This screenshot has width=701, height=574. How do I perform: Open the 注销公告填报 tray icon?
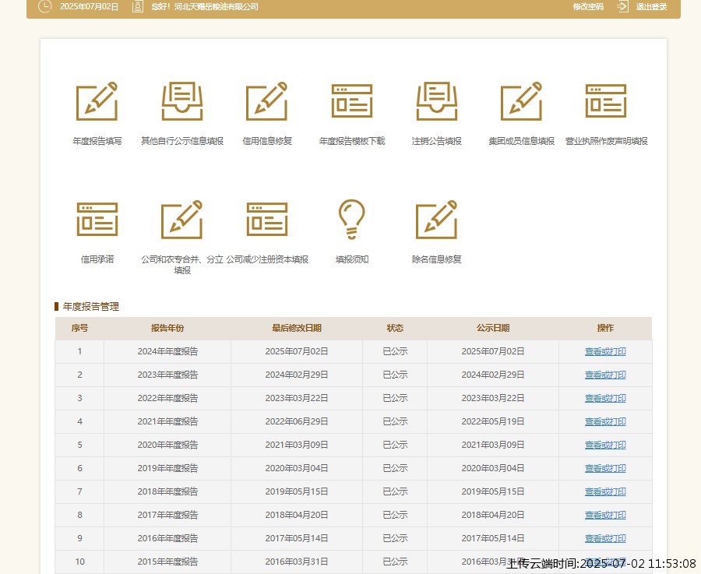point(437,101)
